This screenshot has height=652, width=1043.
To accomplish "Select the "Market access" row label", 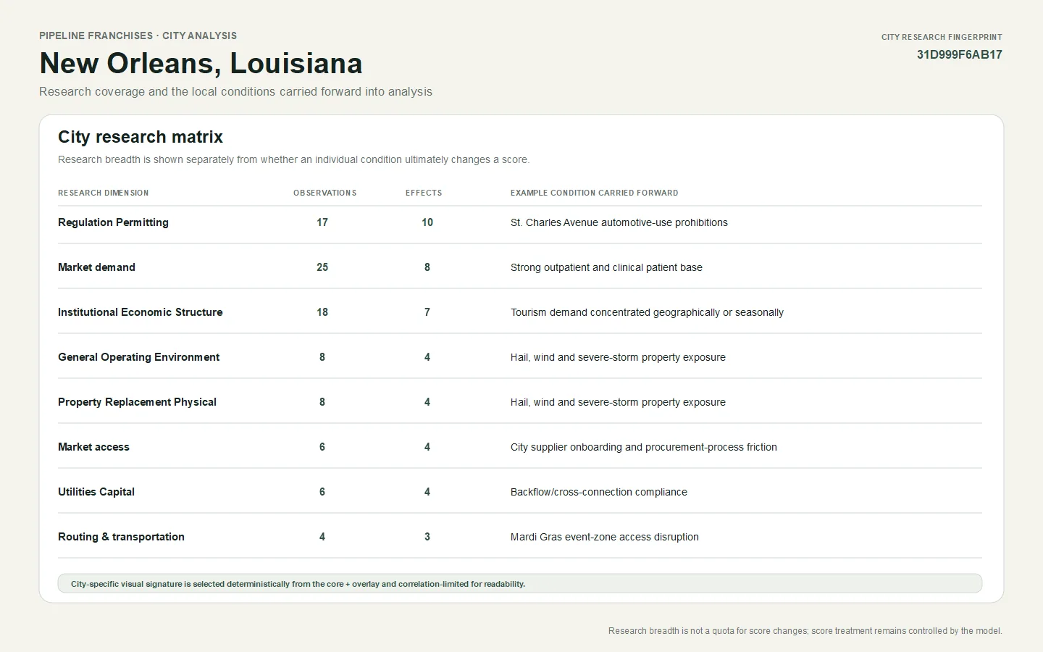I will coord(93,447).
